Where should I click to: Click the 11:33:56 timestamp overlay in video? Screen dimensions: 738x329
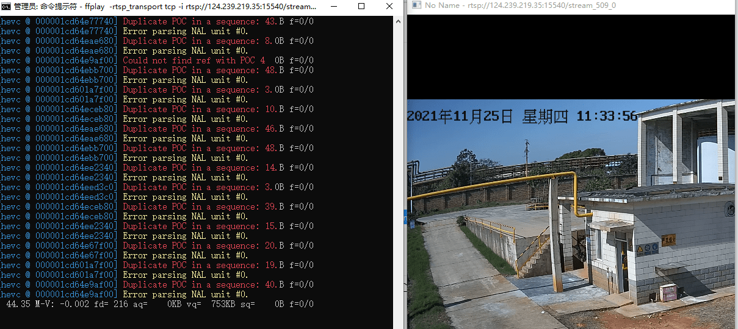(607, 116)
